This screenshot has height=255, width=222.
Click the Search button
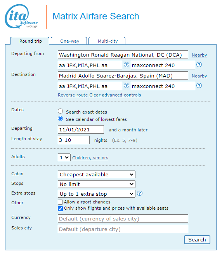(197, 240)
